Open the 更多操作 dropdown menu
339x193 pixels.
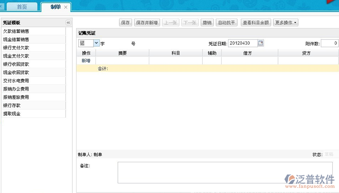pos(286,23)
